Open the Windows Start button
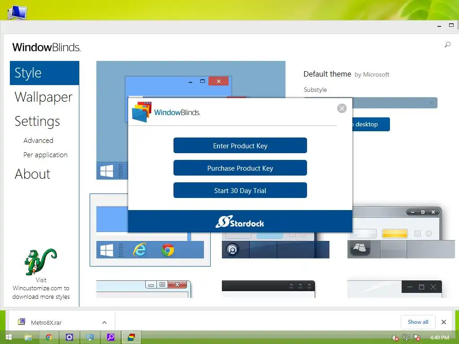The width and height of the screenshot is (459, 344). click(9, 337)
